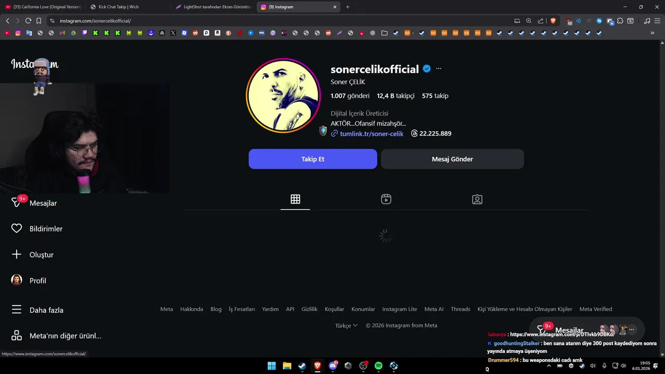Open the folder bookmark in the bookmarks bar
The width and height of the screenshot is (665, 374).
click(x=384, y=33)
